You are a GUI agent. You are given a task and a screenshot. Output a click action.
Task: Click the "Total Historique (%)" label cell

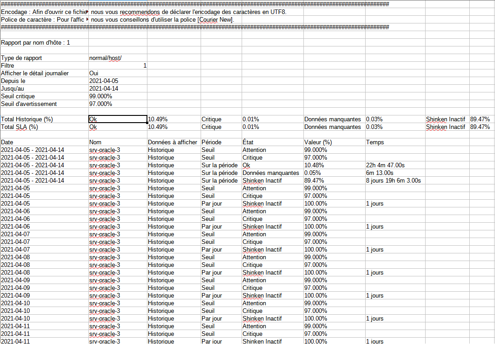27,119
